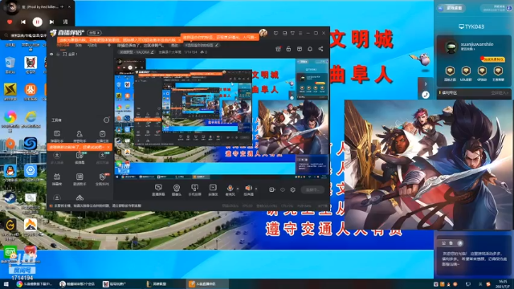Click the phone icon below side arrow
The height and width of the screenshot is (289, 514).
tap(426, 95)
